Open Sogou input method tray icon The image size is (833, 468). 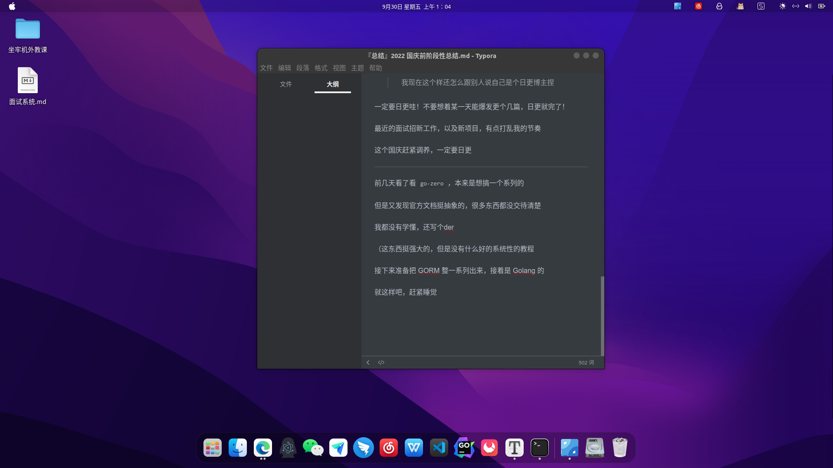(x=761, y=6)
